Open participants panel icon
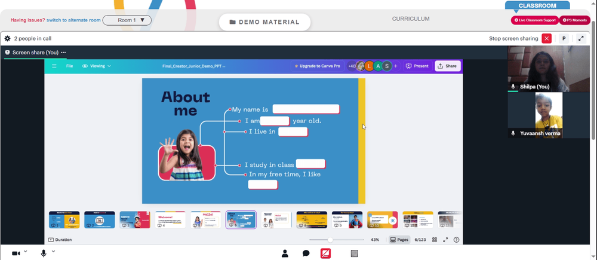597x260 pixels. coord(285,253)
